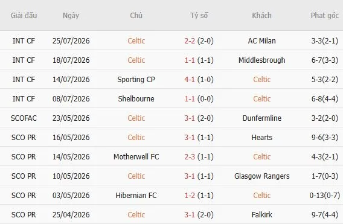Viewport: 343px width, 224px height.
Task: Open the Shelbourne team page
Action: [136, 99]
